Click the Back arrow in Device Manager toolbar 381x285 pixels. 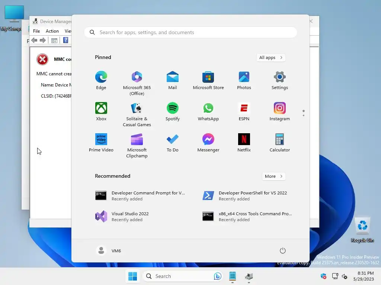point(34,40)
